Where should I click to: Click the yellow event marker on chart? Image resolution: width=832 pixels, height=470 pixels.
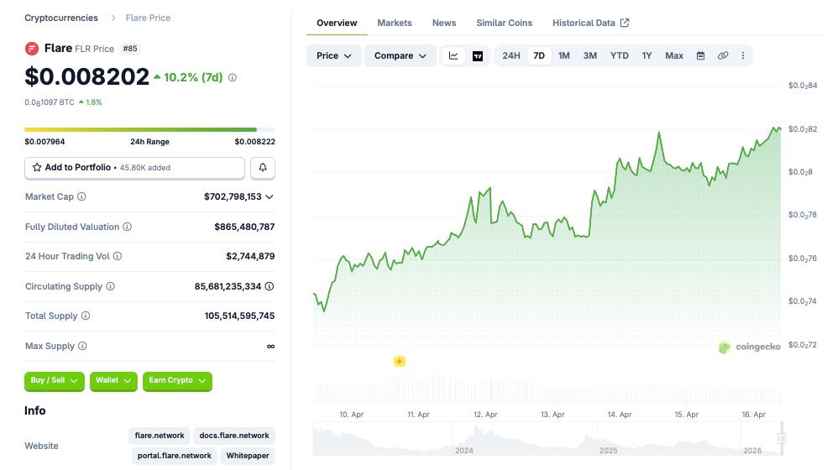[400, 362]
